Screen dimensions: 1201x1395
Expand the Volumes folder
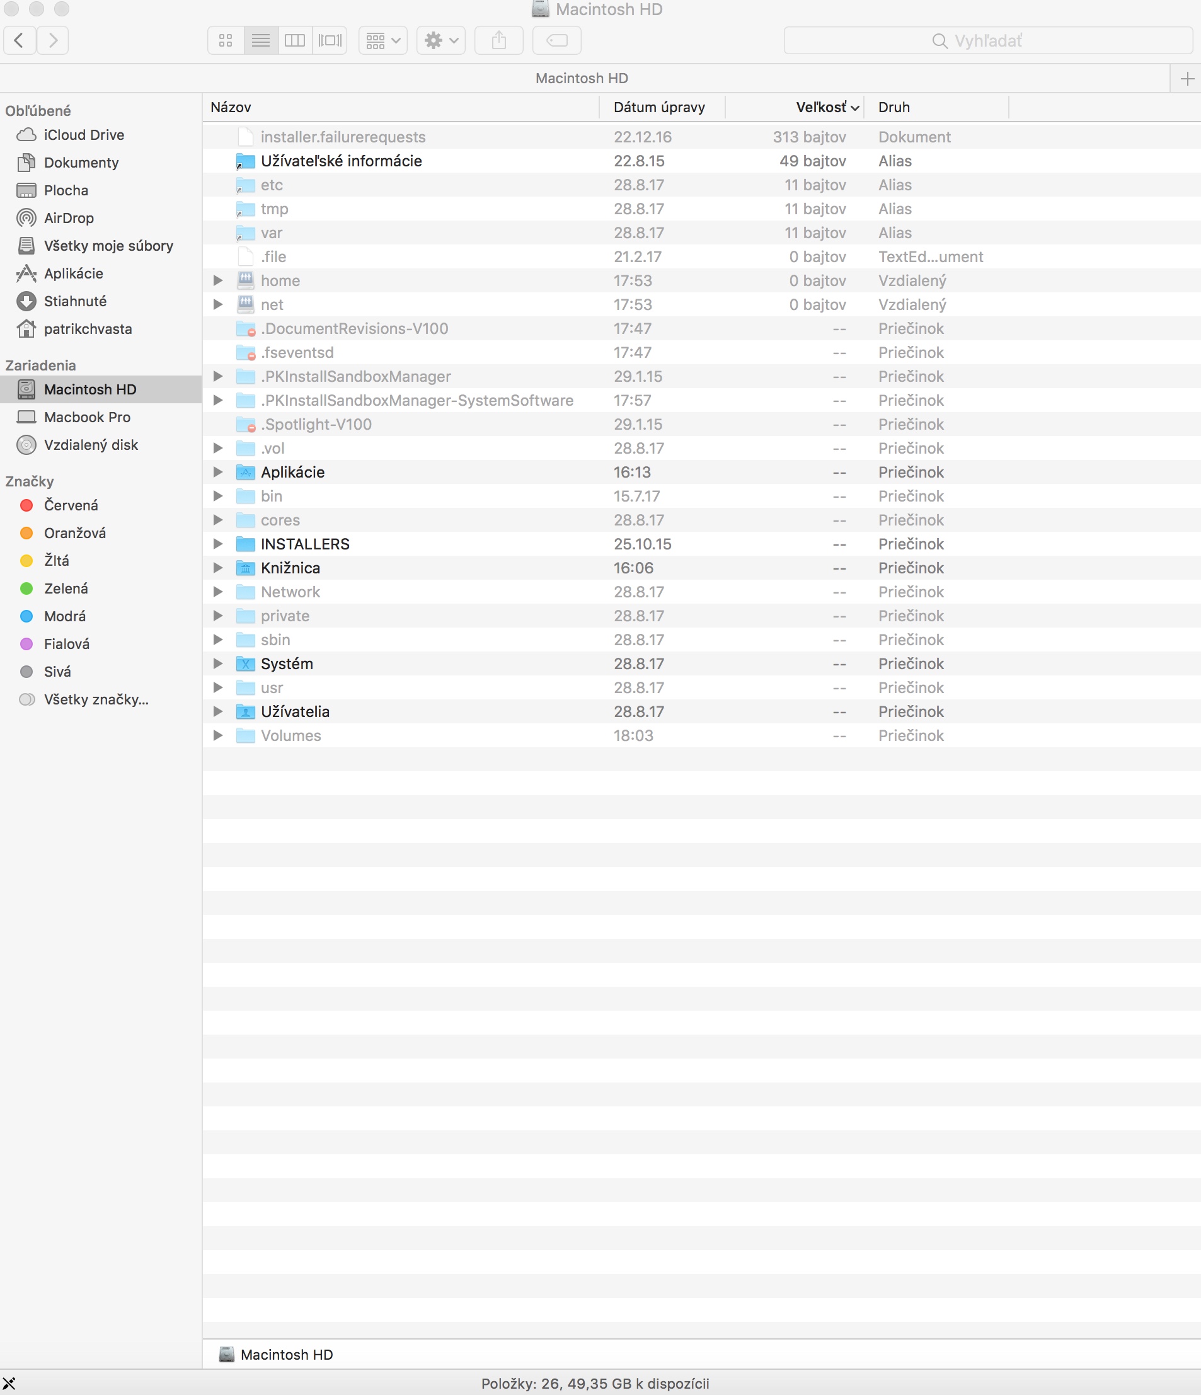[217, 735]
